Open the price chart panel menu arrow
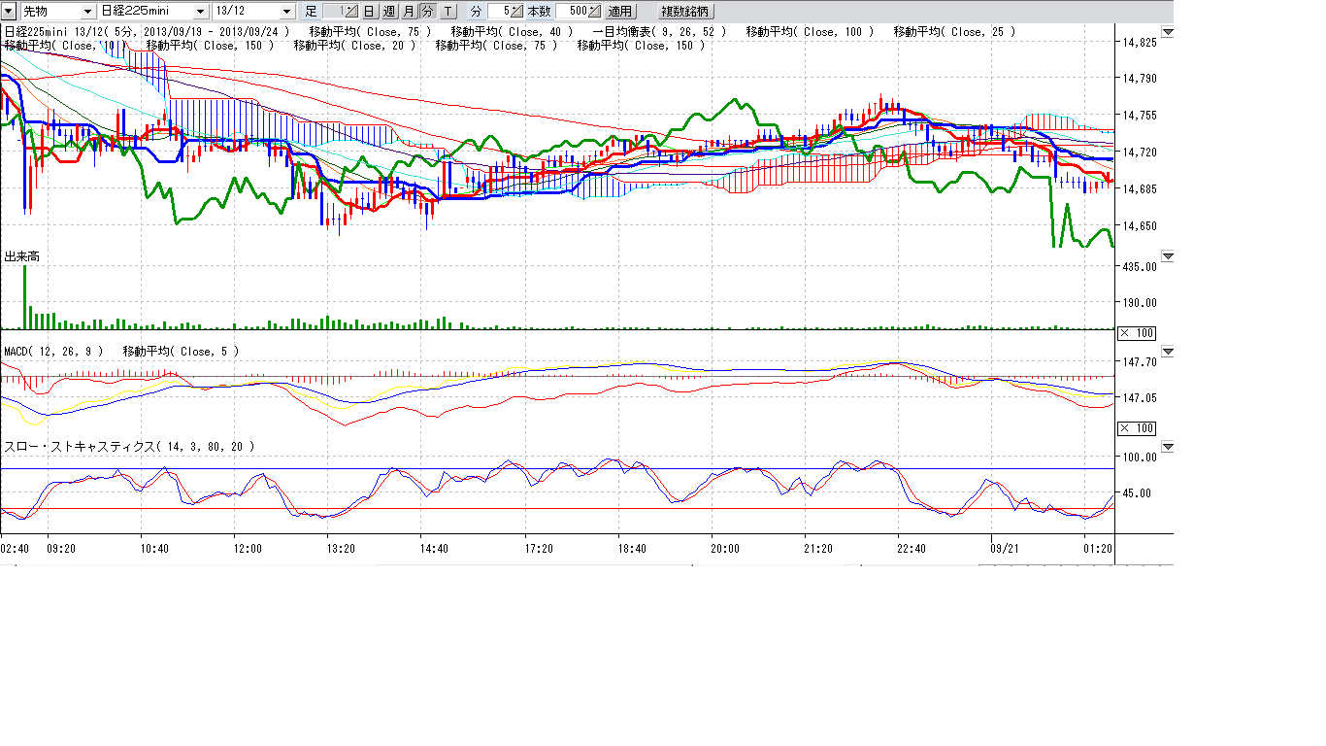The width and height of the screenshot is (1326, 746). point(1167,32)
